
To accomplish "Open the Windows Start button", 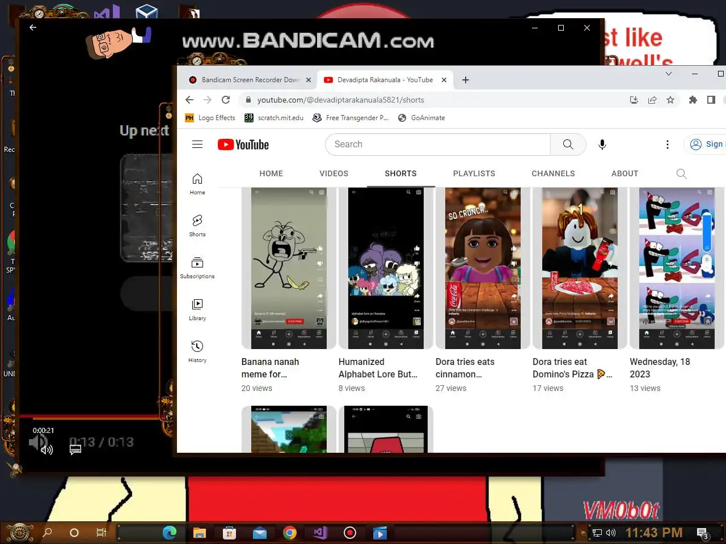I will click(19, 533).
